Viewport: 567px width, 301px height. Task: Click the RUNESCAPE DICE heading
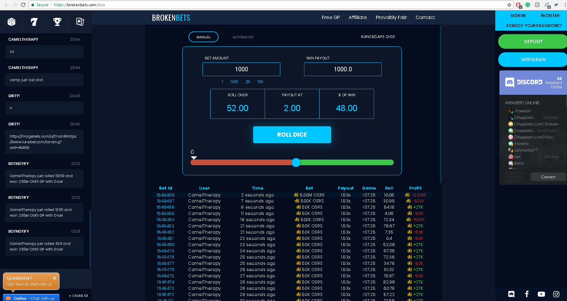pyautogui.click(x=378, y=37)
